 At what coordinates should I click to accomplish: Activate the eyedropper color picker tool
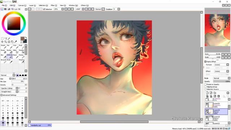[x=16, y=42]
